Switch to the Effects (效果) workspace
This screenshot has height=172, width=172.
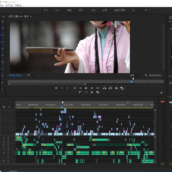tap(93, 10)
